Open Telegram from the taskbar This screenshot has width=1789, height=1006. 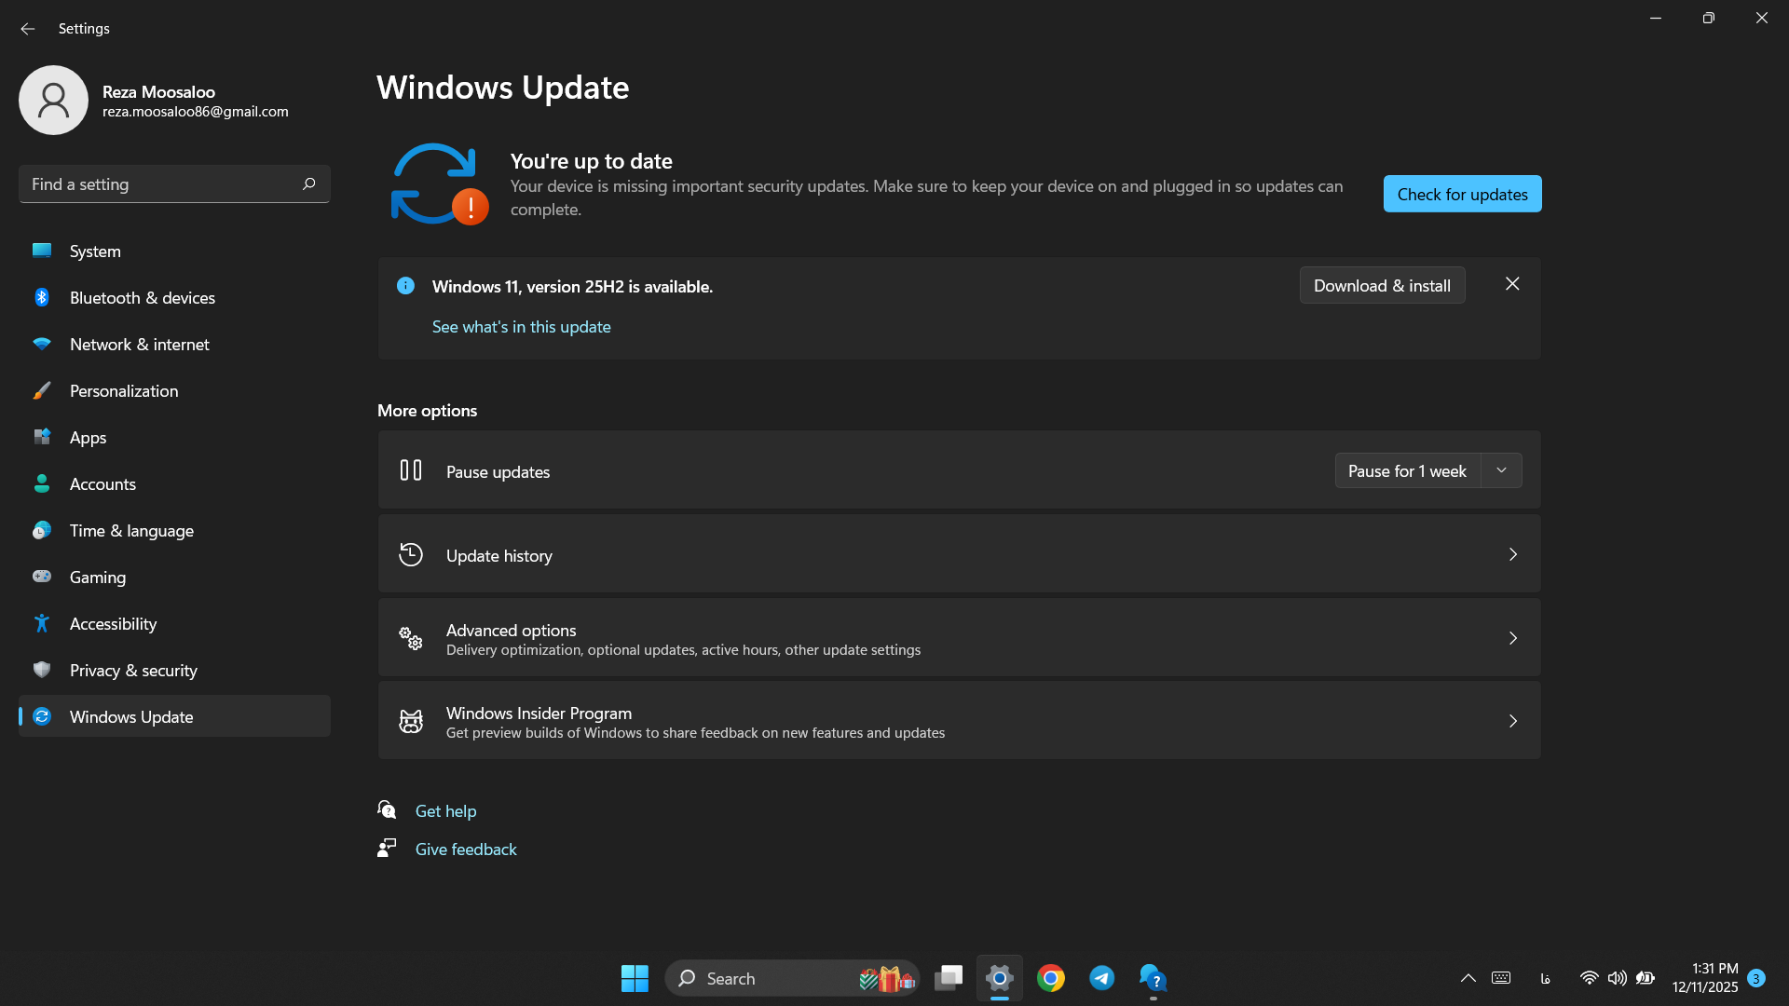point(1101,978)
